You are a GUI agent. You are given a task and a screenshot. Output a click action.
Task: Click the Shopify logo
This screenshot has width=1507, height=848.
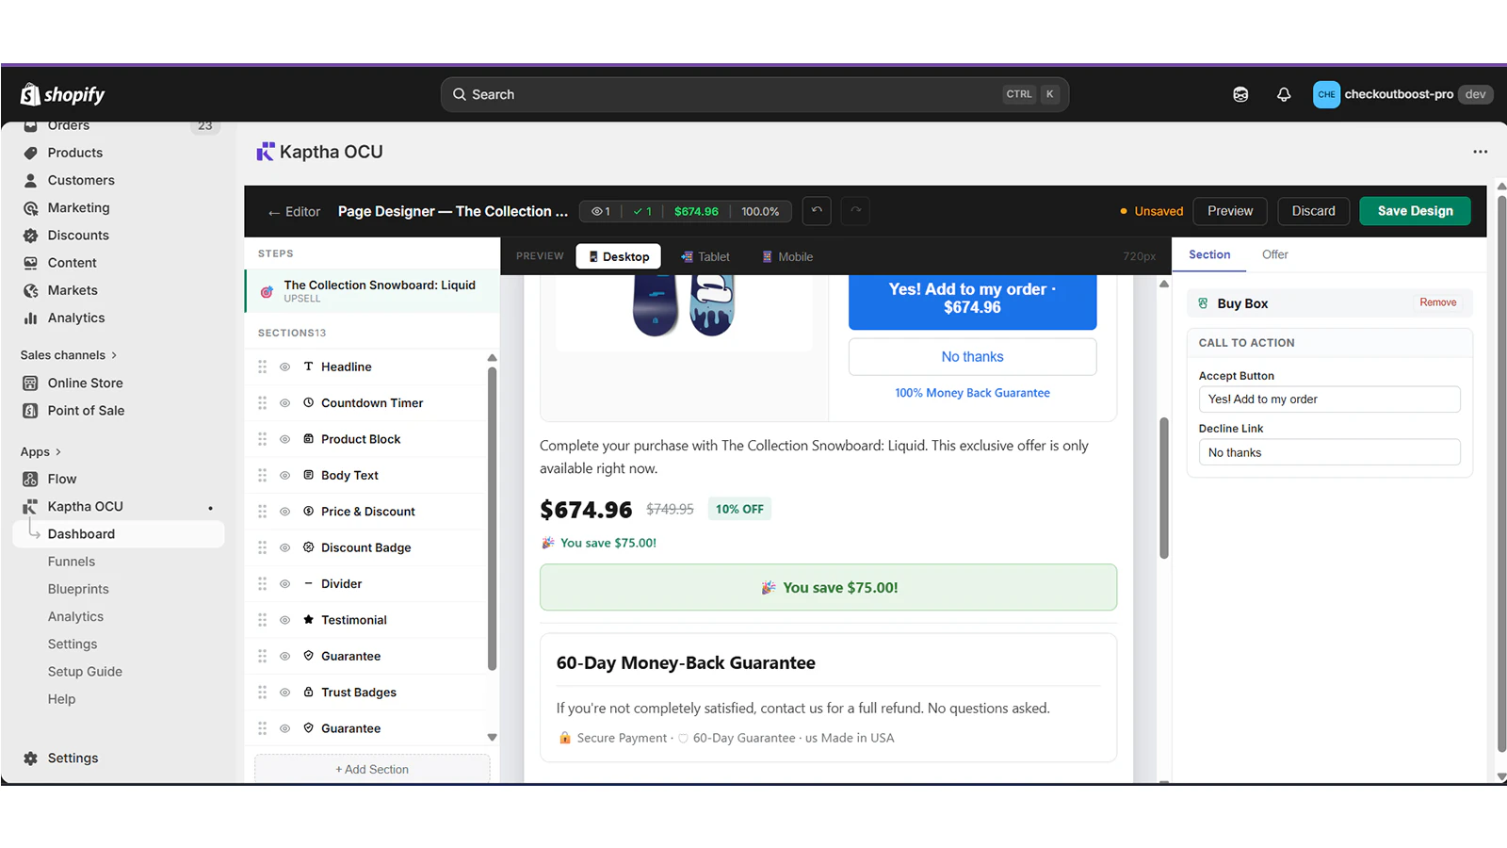(62, 94)
